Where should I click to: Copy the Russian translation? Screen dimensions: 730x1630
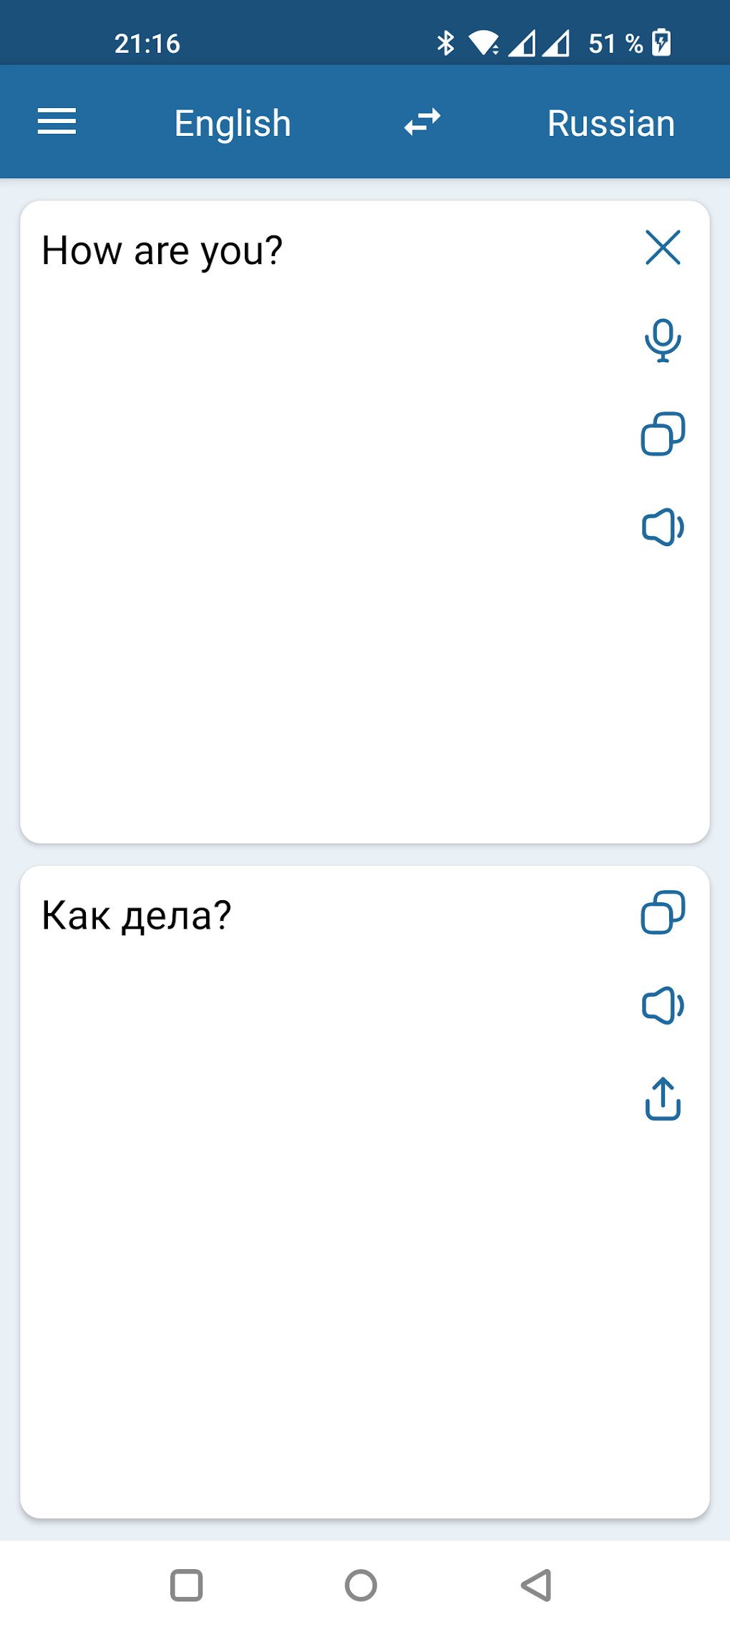coord(662,912)
